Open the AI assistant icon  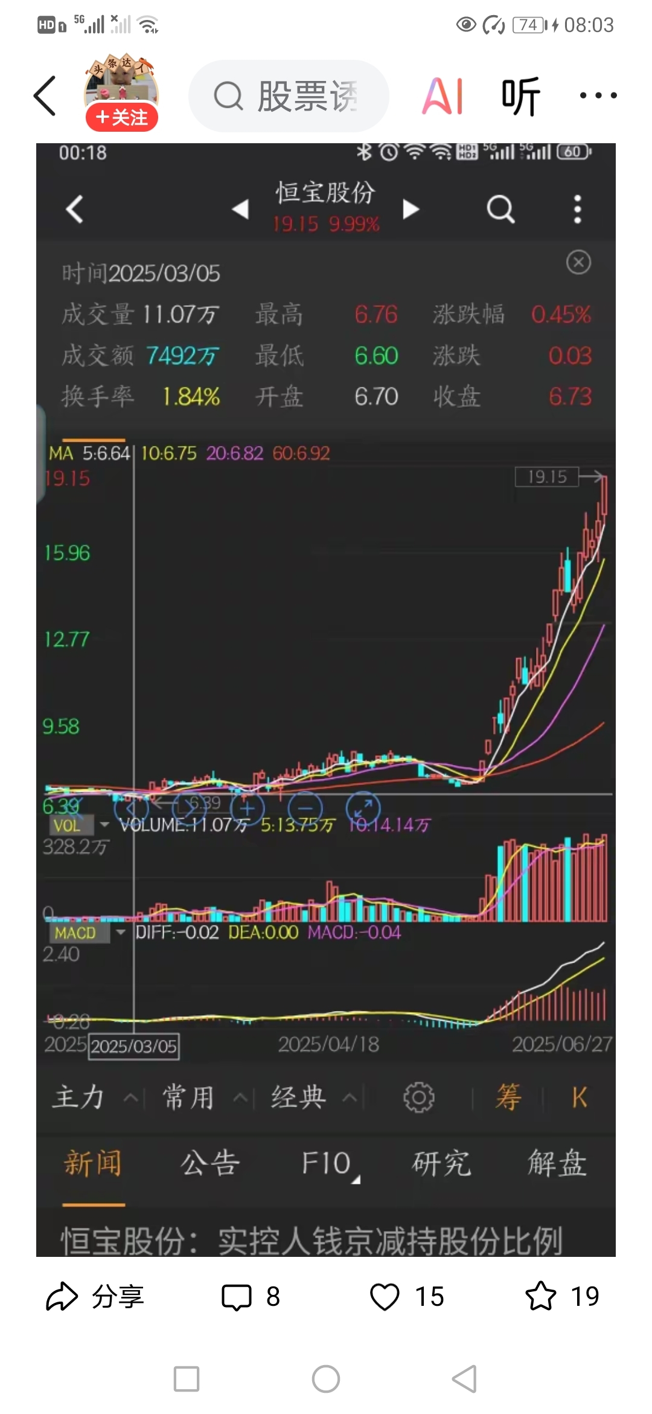[x=443, y=96]
